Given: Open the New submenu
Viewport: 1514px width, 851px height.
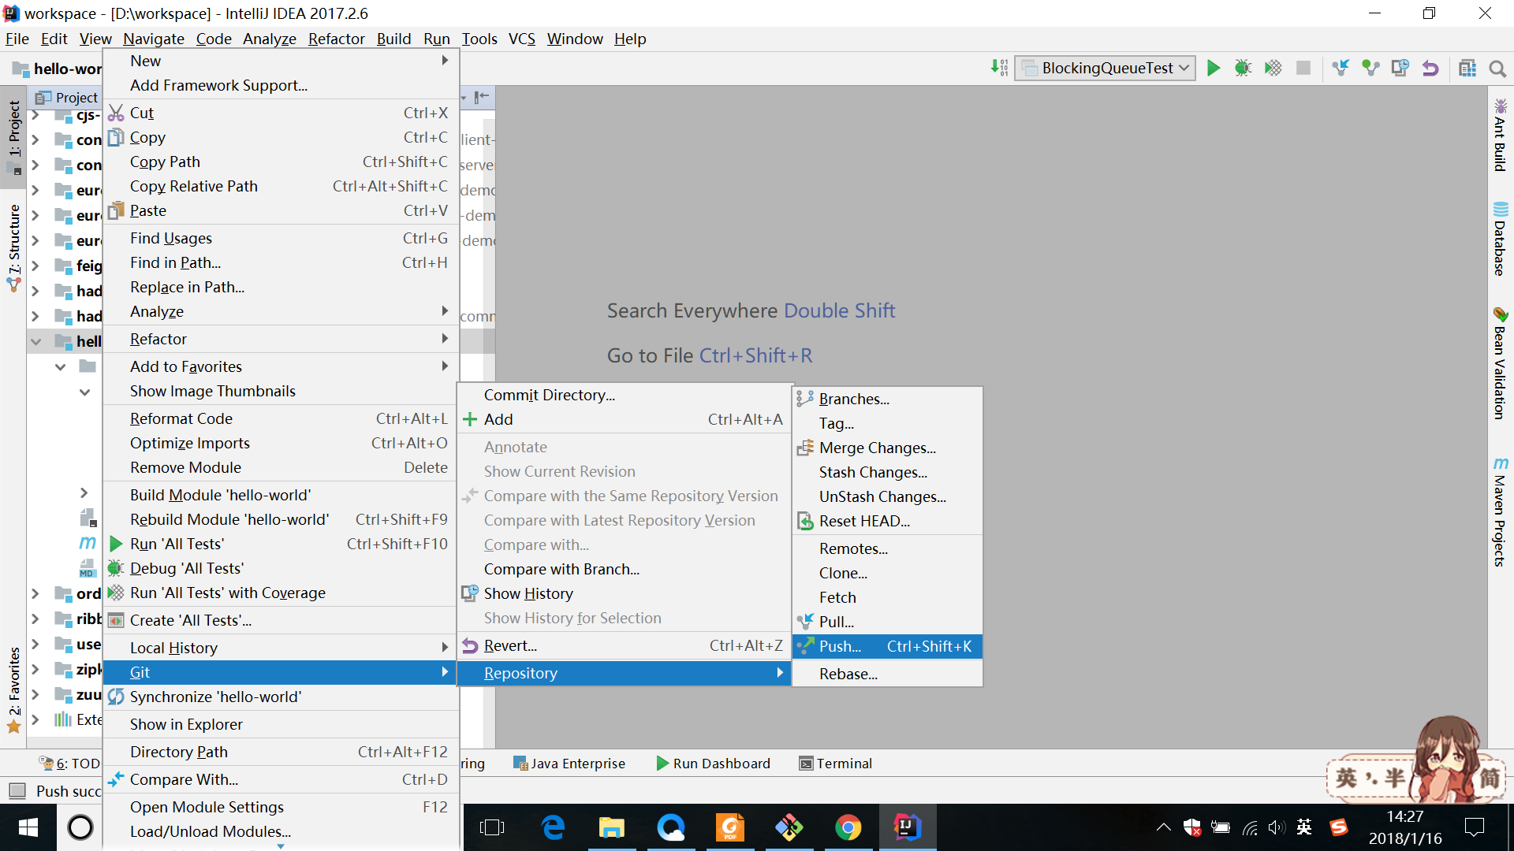Looking at the screenshot, I should point(281,61).
